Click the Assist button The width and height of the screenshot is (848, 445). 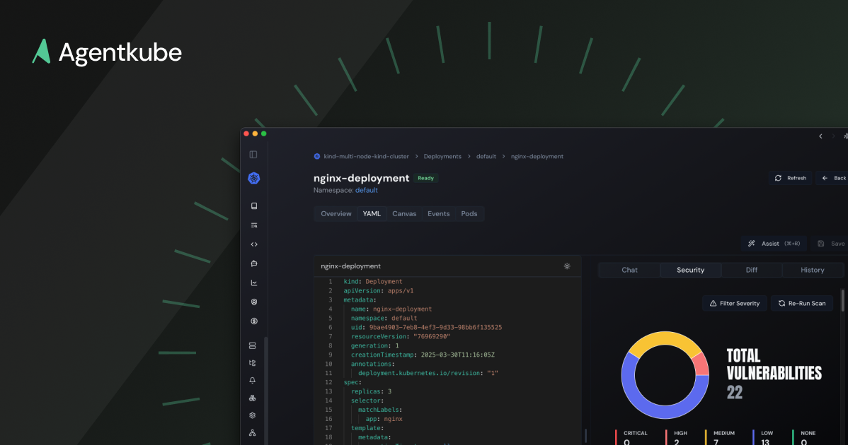click(774, 243)
